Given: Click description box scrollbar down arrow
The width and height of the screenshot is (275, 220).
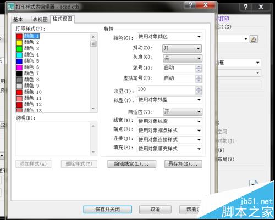Looking at the screenshot, I should coord(94,152).
